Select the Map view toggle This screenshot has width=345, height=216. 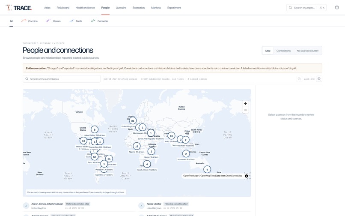[268, 51]
